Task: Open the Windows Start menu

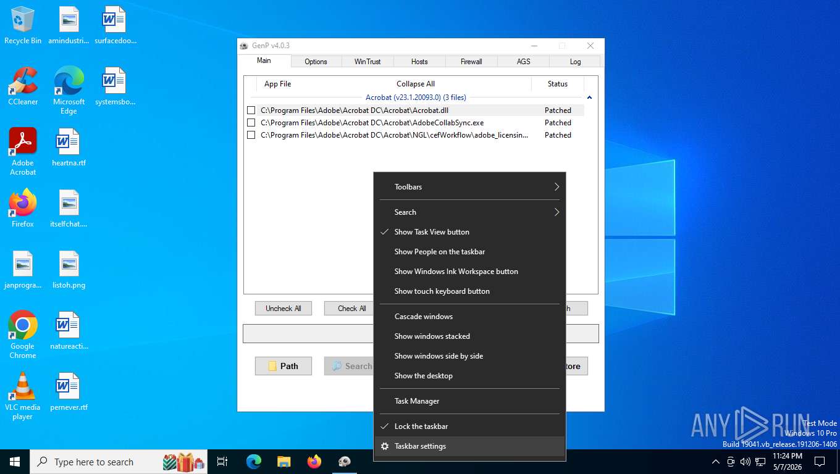Action: pos(15,462)
